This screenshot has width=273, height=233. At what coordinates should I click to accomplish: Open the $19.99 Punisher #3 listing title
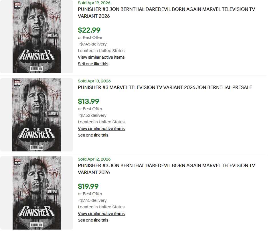166,169
